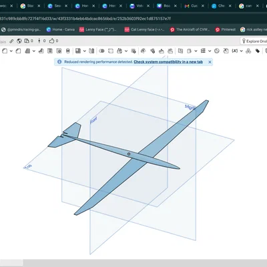Click the Hole tool icon

(x=59, y=51)
